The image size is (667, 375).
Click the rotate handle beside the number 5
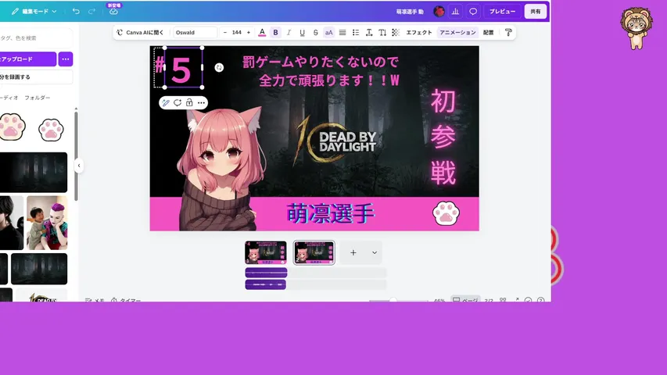[219, 68]
